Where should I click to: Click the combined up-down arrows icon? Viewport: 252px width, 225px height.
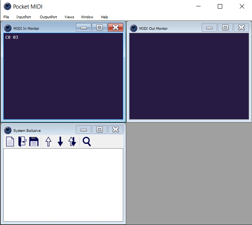pyautogui.click(x=72, y=142)
